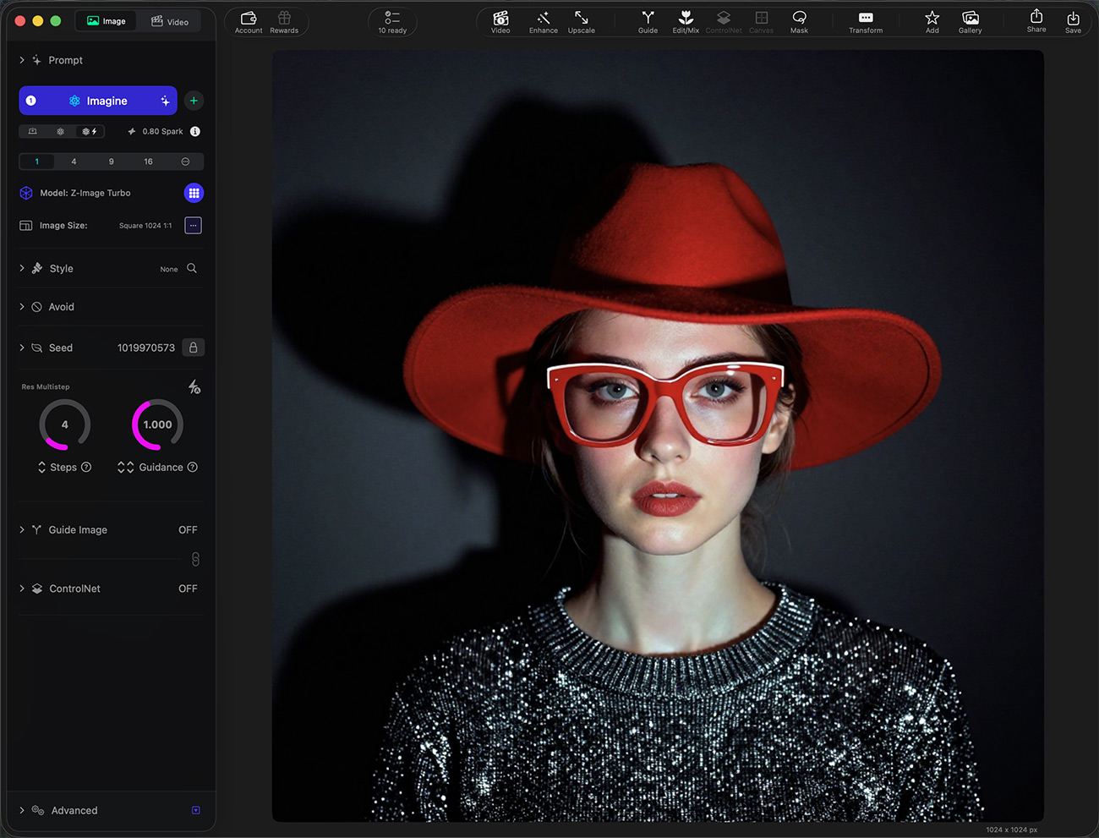Viewport: 1099px width, 838px height.
Task: Open the Edit/Mix tool
Action: pos(686,22)
